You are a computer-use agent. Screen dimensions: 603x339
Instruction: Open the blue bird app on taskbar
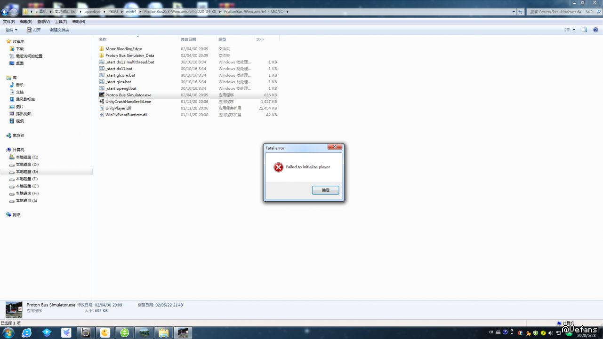(x=66, y=333)
